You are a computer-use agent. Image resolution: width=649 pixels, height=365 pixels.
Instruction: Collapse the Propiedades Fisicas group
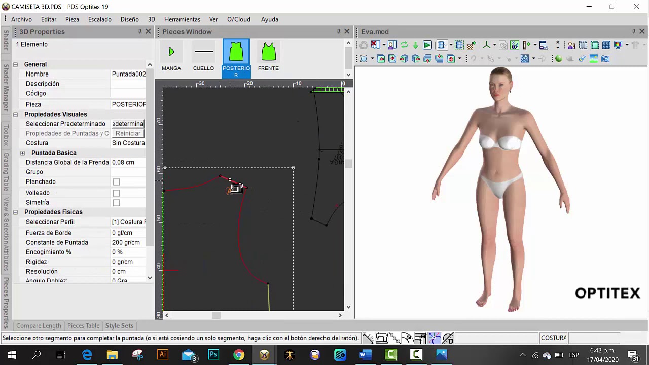tap(15, 212)
